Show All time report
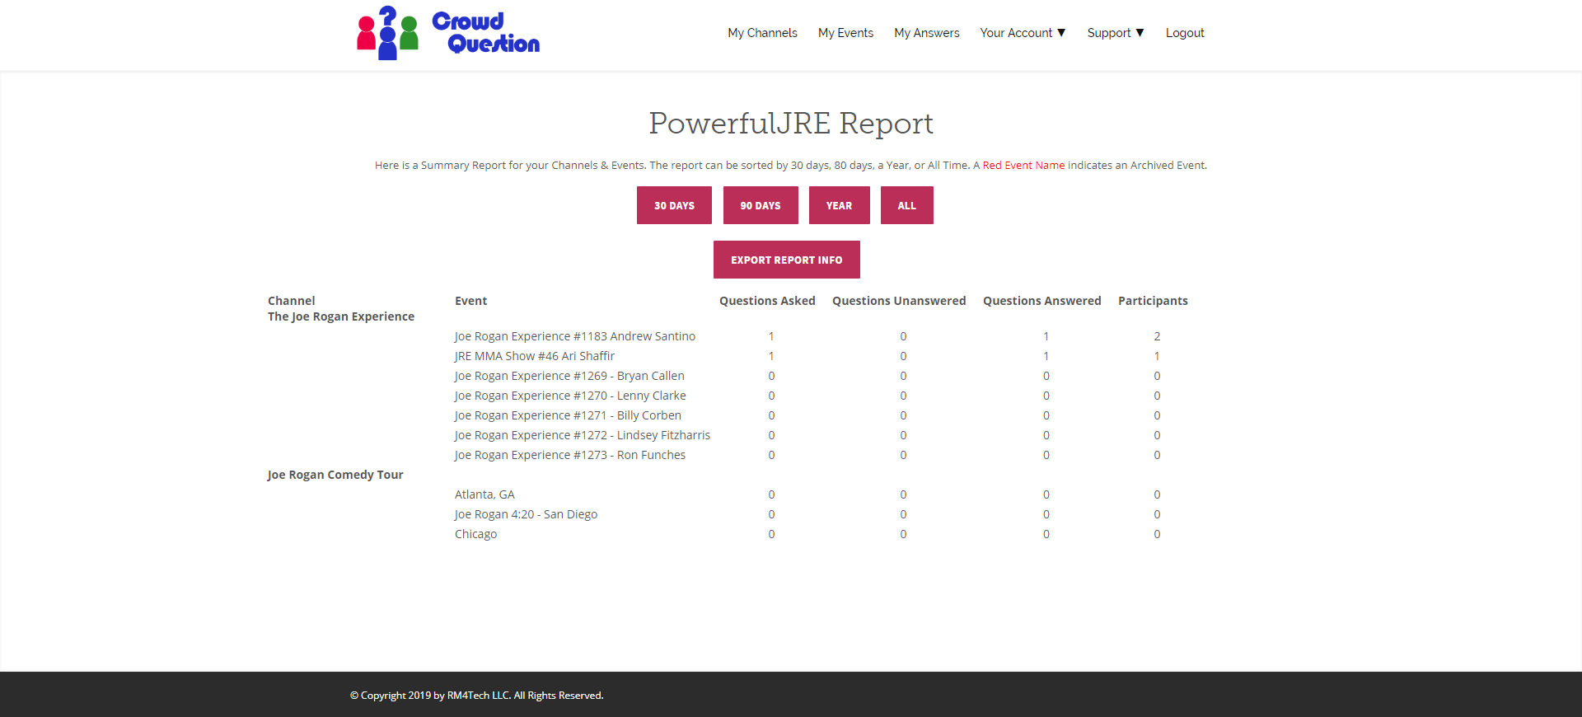This screenshot has width=1582, height=717. point(906,205)
